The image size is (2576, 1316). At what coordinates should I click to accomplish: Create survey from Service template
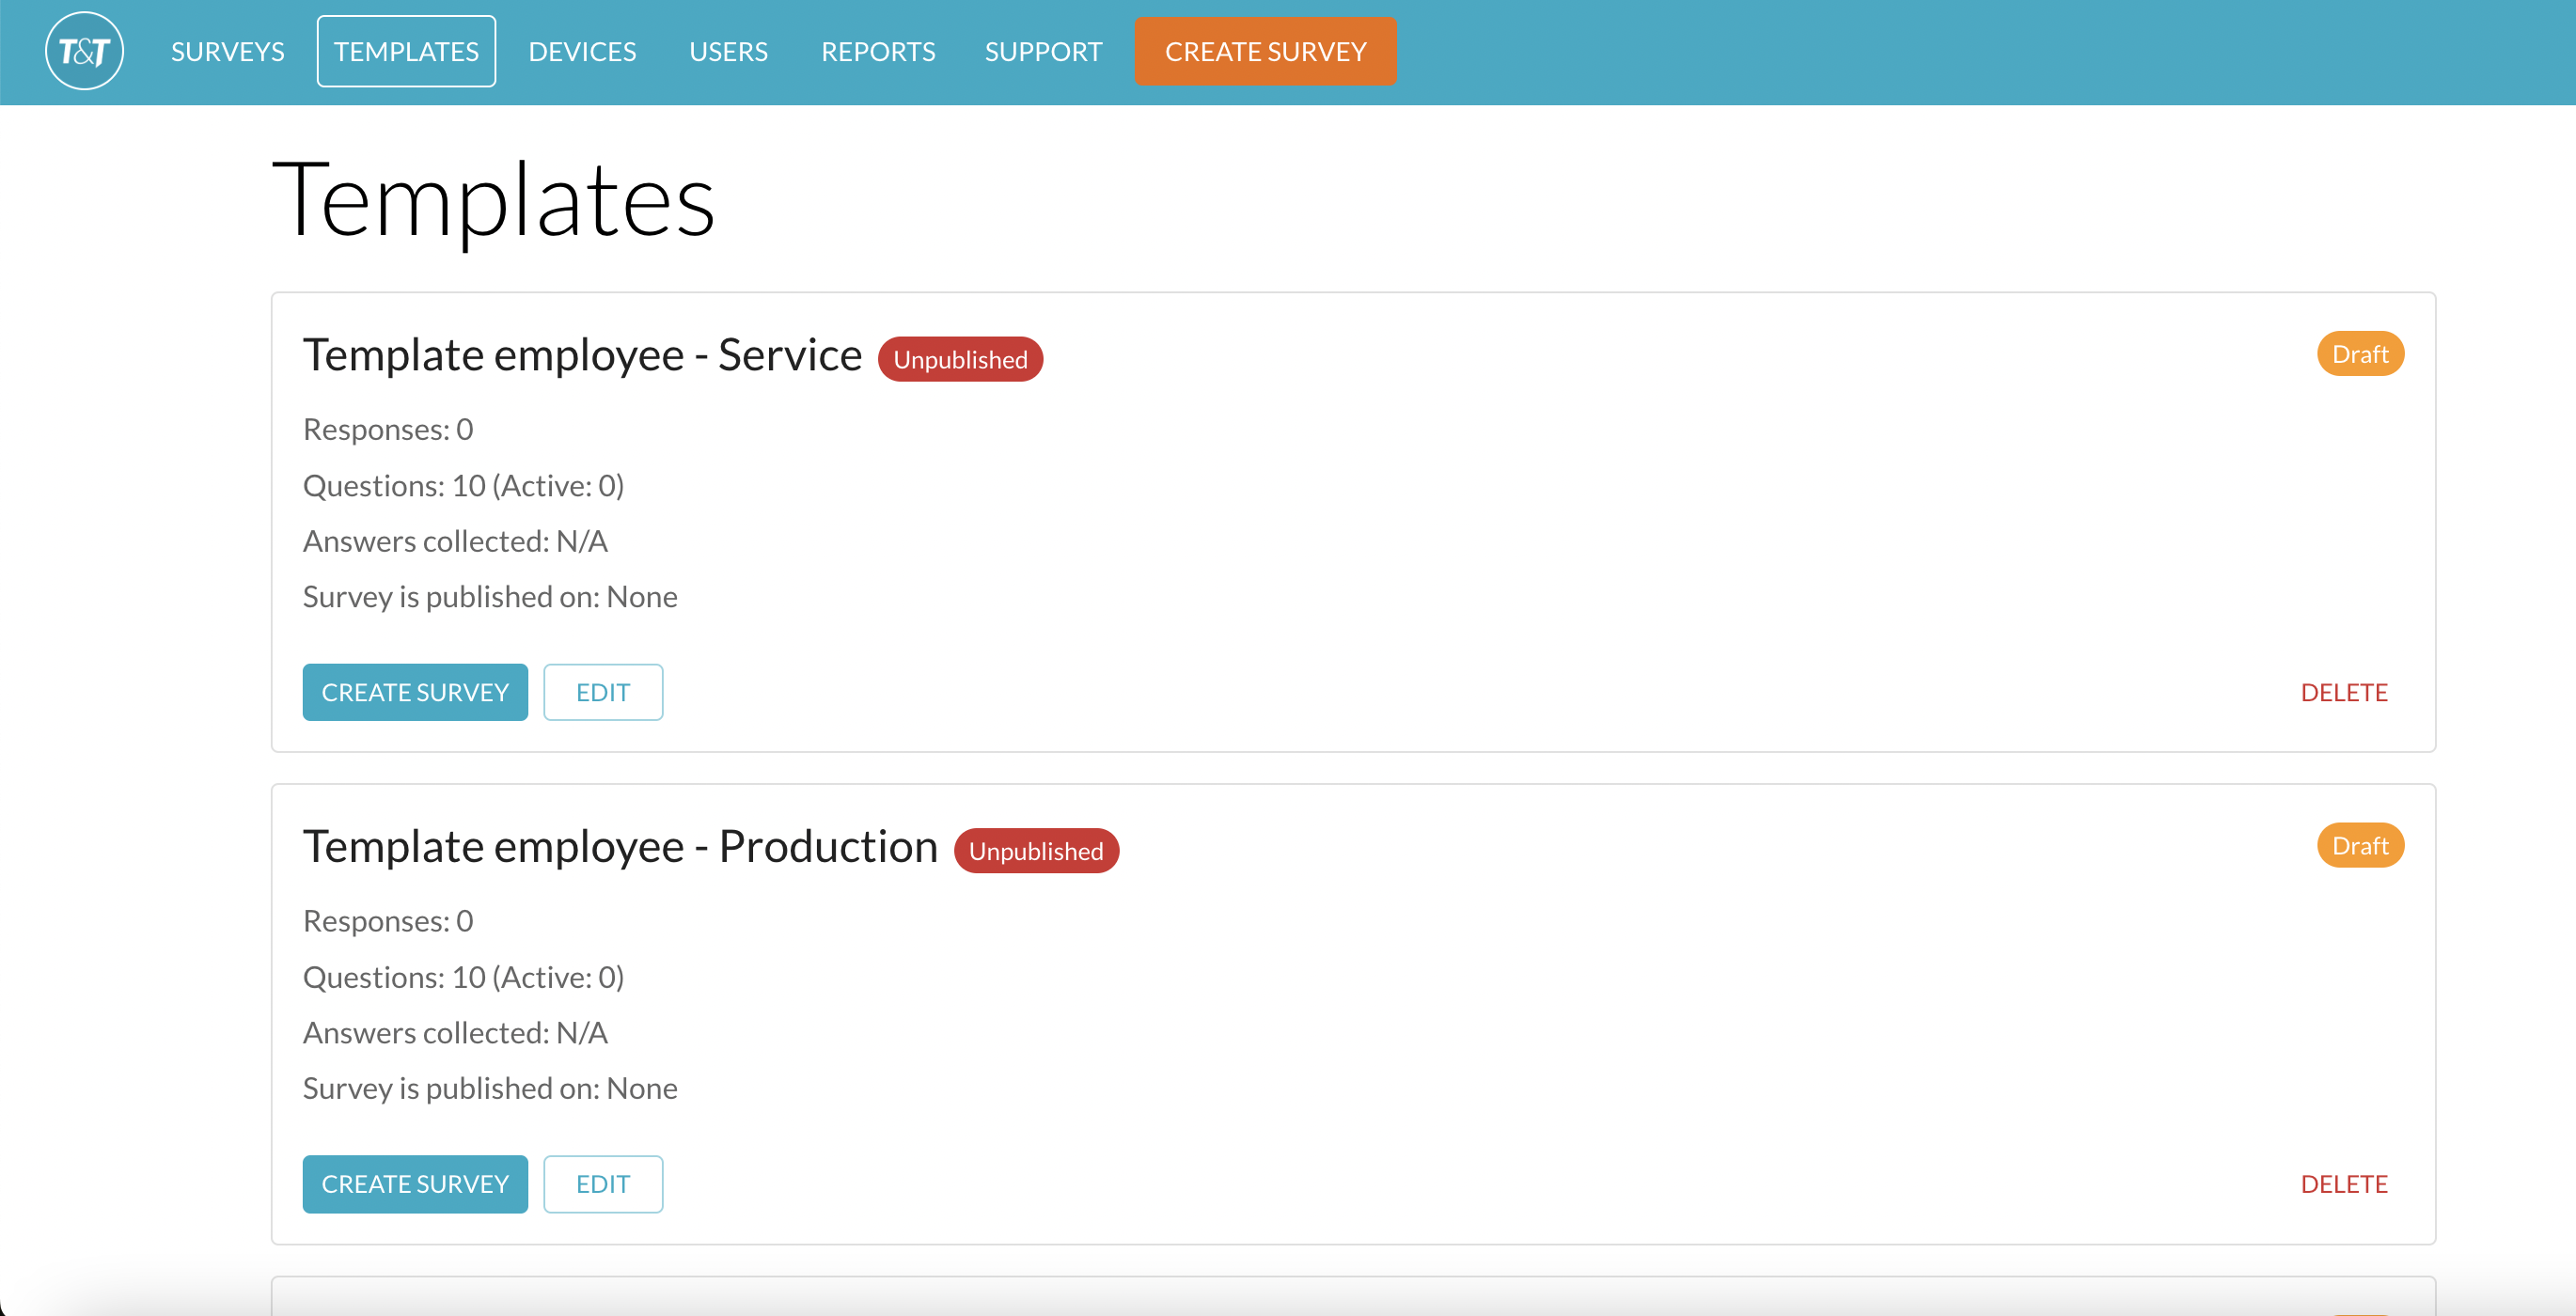click(415, 692)
